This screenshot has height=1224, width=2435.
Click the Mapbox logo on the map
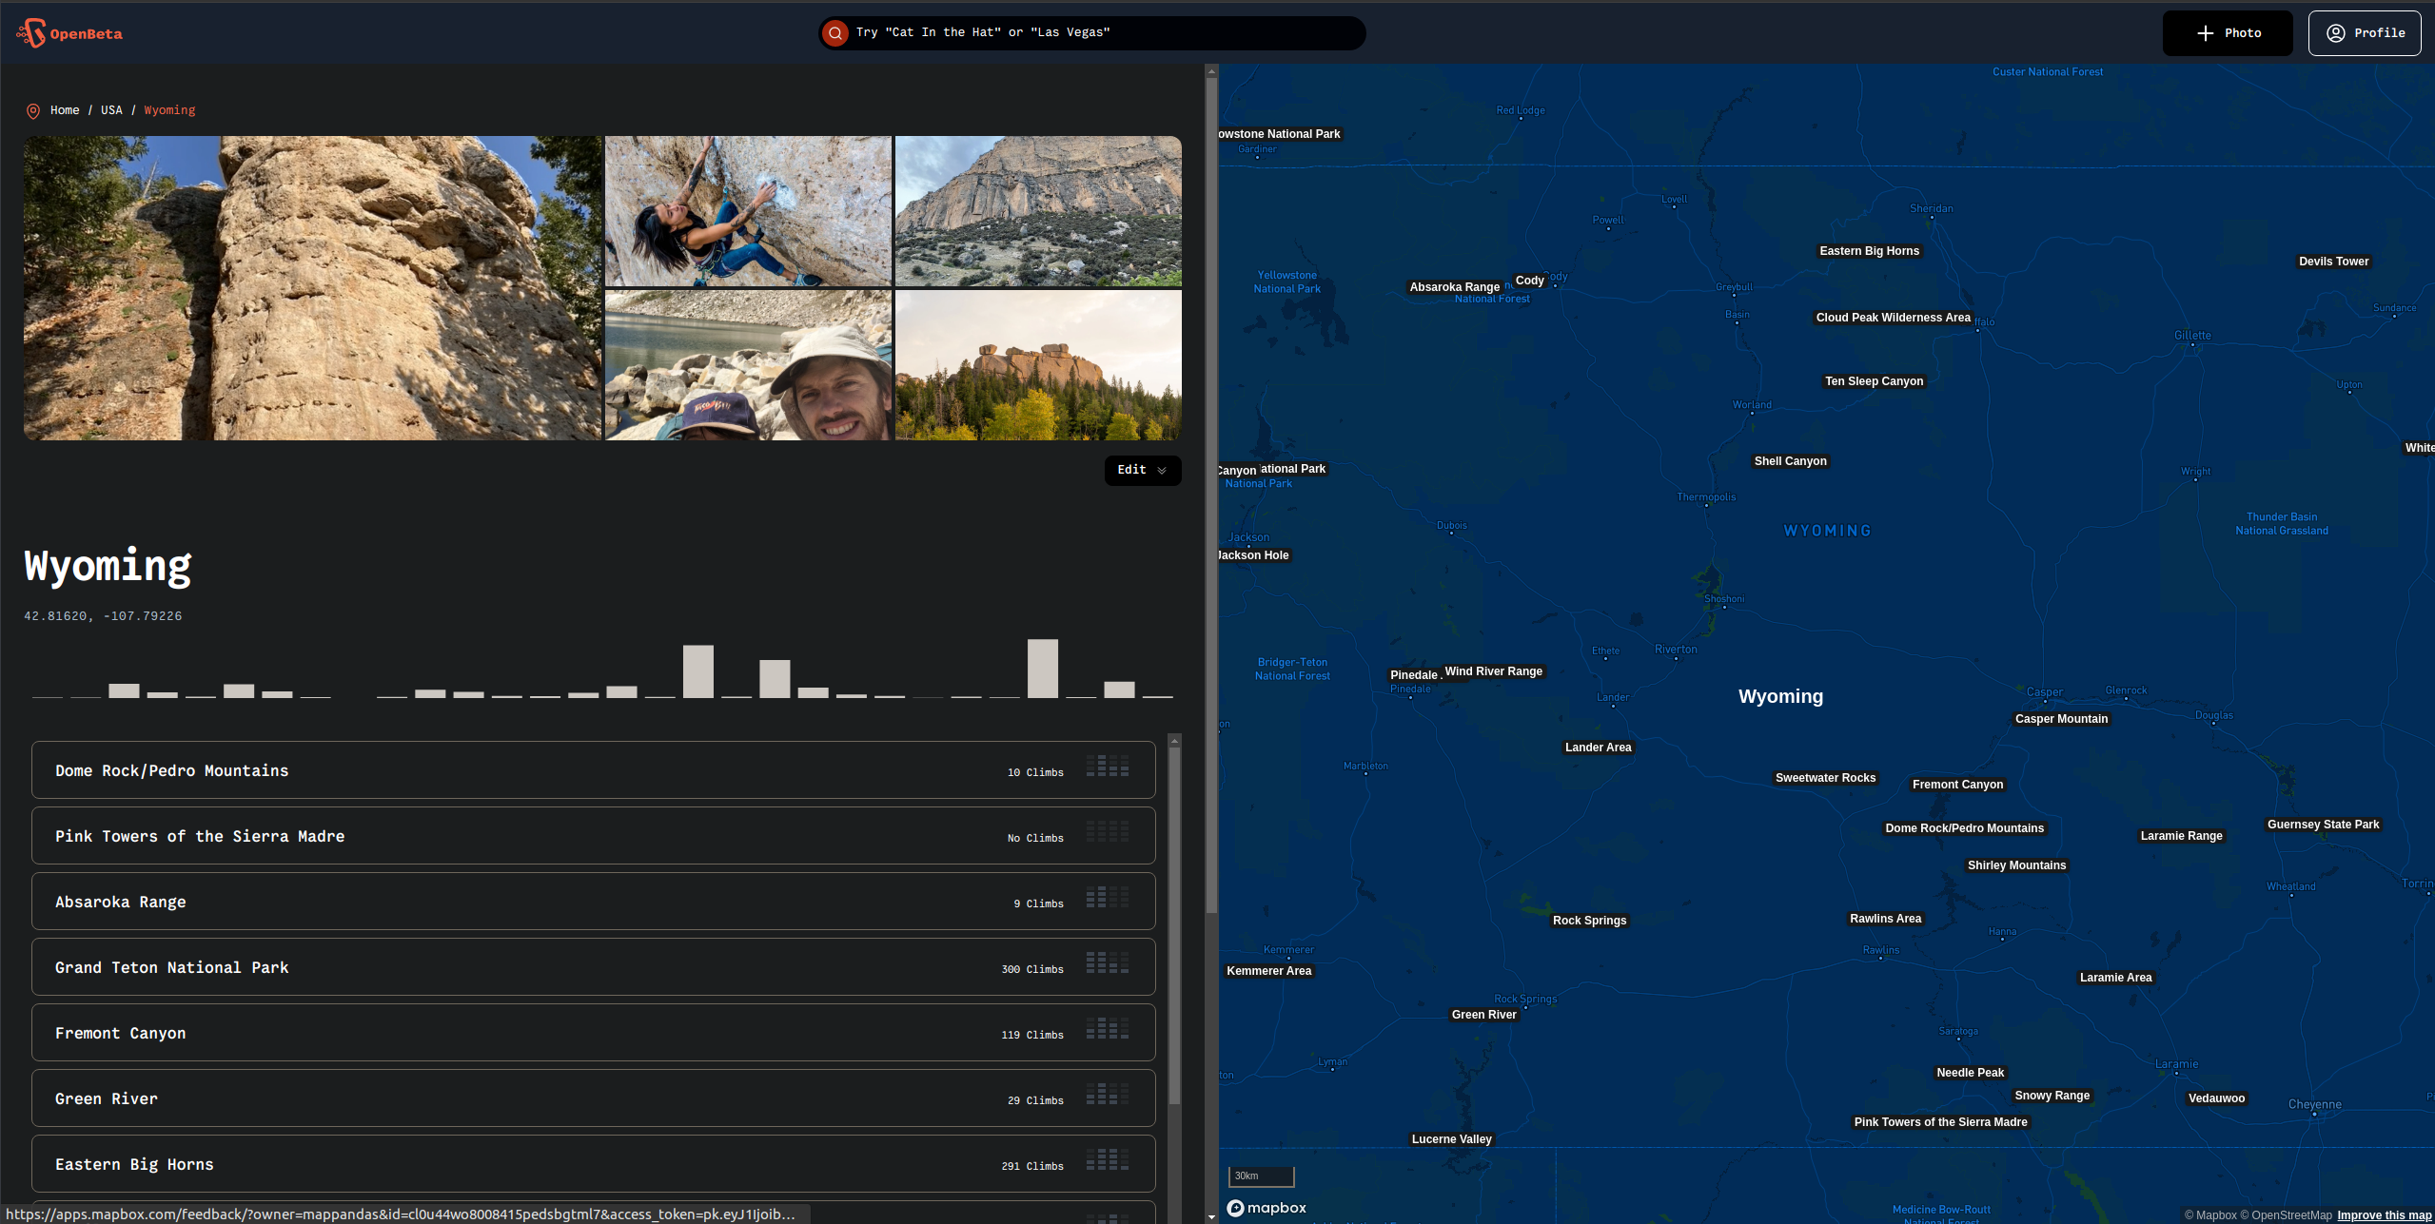tap(1266, 1207)
